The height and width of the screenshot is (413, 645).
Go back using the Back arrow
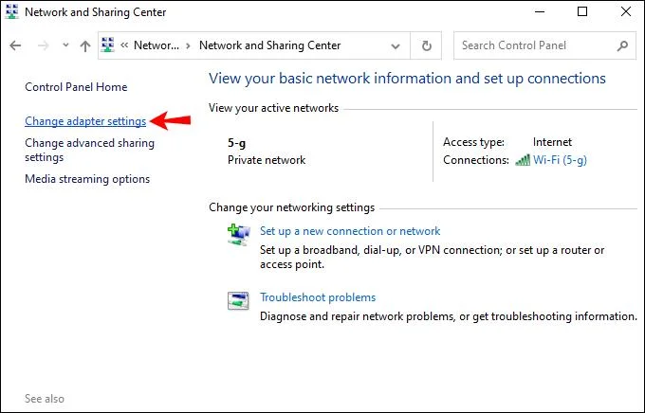pyautogui.click(x=15, y=45)
